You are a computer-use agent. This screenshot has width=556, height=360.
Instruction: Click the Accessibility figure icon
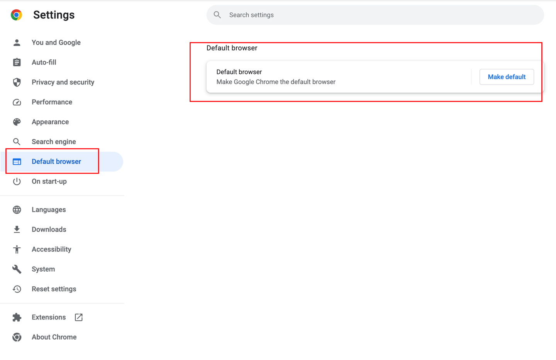tap(17, 249)
